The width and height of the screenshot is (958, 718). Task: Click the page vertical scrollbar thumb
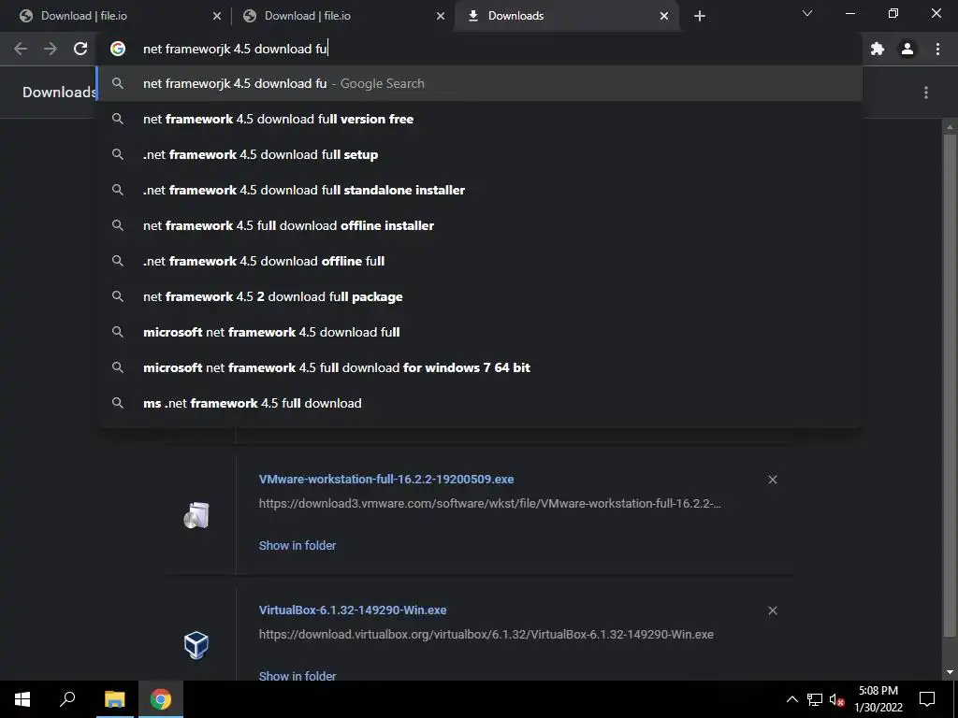(950, 384)
